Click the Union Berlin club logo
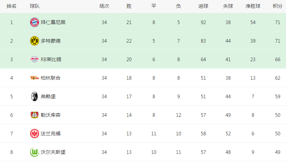This screenshot has height=162, width=286. tap(35, 78)
